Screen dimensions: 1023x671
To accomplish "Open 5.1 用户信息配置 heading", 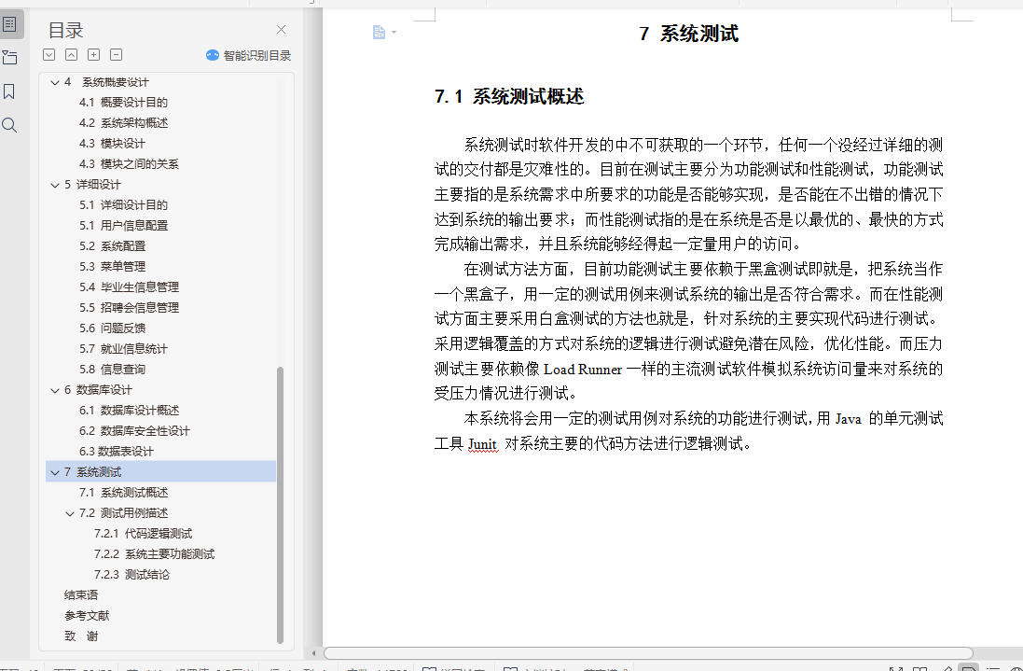I will click(x=123, y=225).
